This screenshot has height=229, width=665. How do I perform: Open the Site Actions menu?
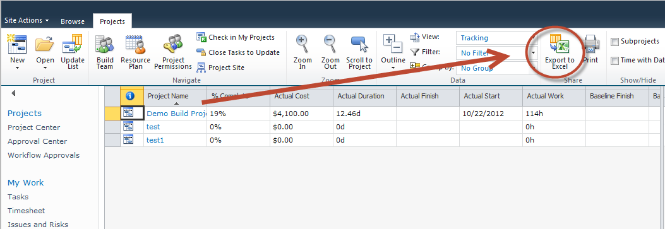[x=27, y=20]
